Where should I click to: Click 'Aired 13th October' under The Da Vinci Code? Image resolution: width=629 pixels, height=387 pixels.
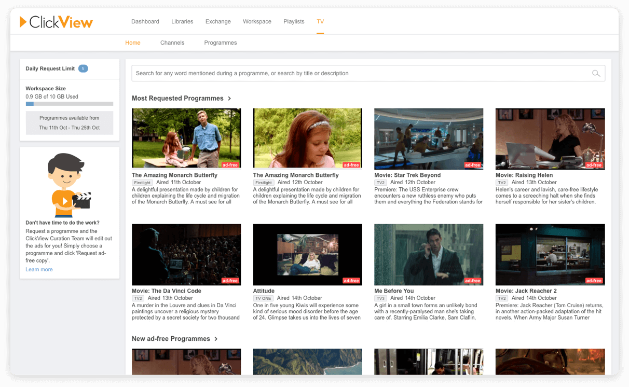click(x=170, y=298)
